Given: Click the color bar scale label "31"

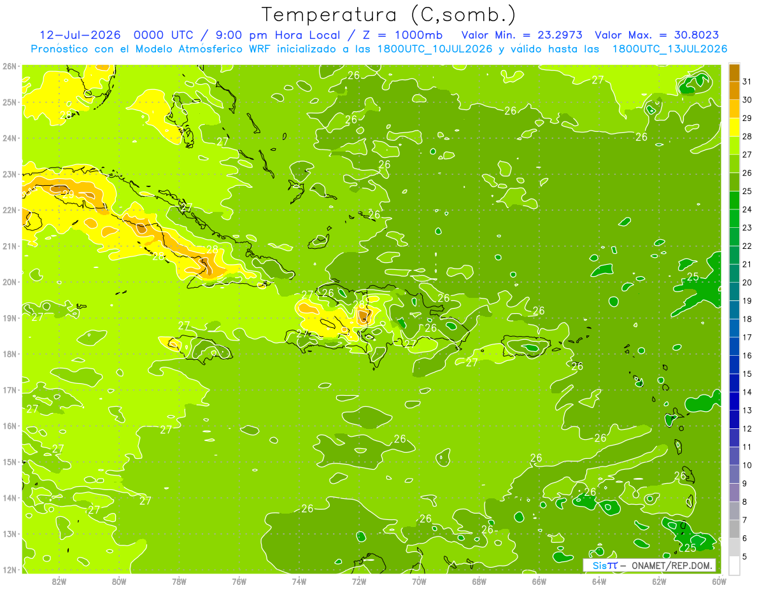Looking at the screenshot, I should (747, 81).
